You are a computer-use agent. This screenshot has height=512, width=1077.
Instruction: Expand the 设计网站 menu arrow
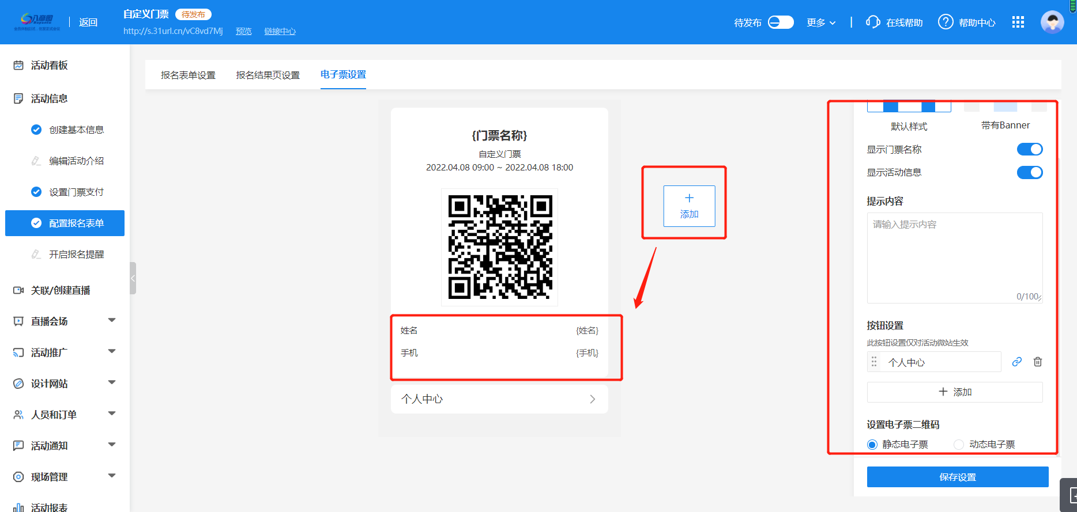(x=112, y=382)
